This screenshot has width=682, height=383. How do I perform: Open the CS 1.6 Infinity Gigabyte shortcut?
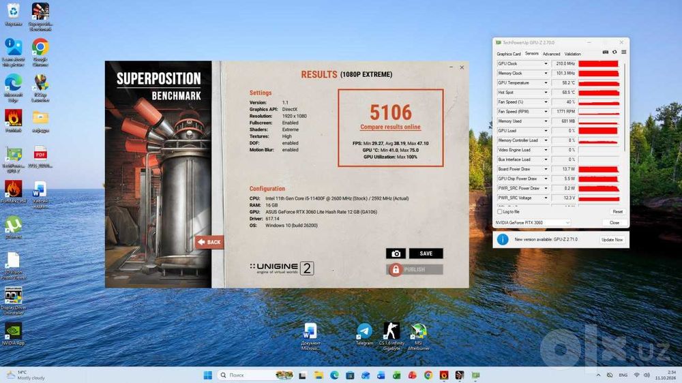click(x=391, y=337)
